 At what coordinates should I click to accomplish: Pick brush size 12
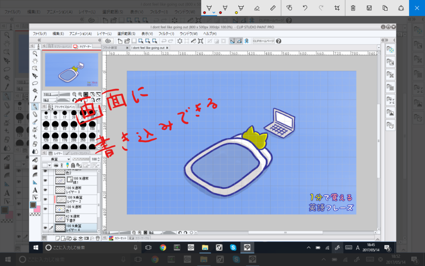tap(46, 115)
